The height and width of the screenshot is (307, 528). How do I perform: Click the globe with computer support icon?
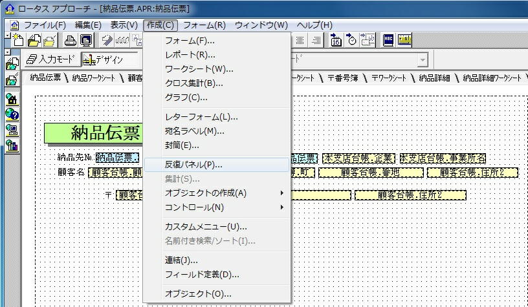12,131
